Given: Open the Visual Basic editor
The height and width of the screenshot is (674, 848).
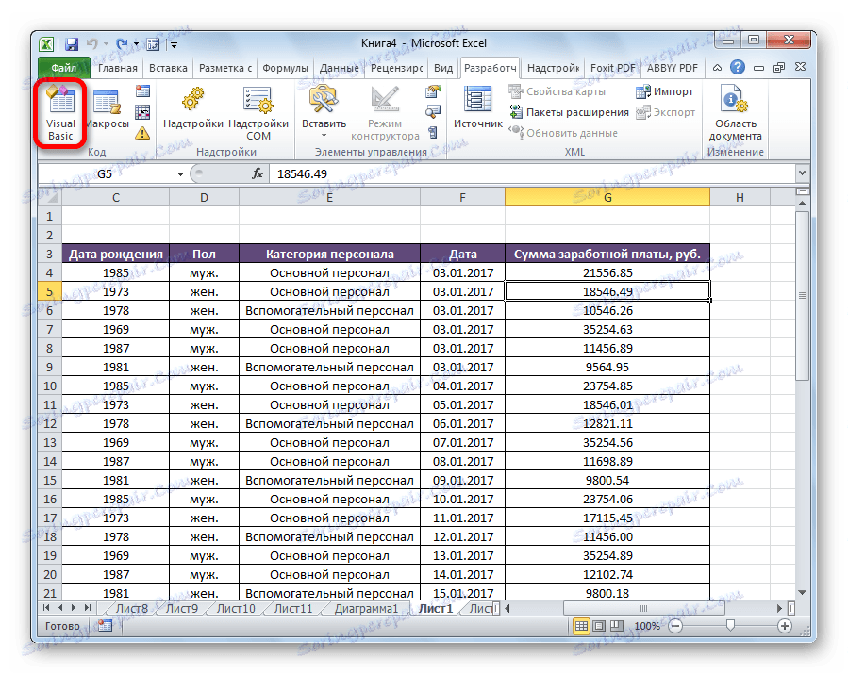Looking at the screenshot, I should (x=60, y=113).
